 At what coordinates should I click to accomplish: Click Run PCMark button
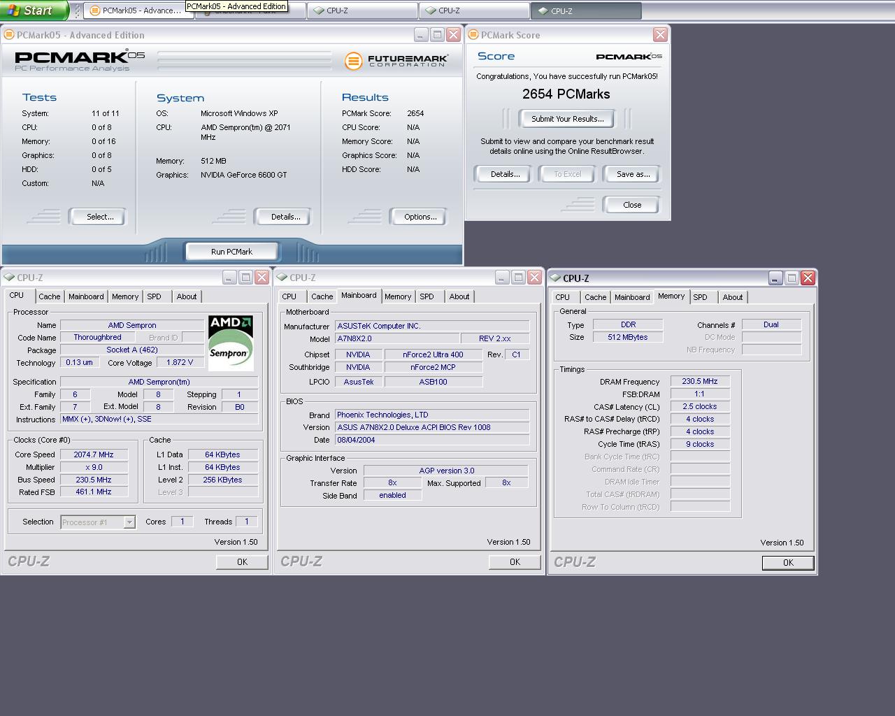tap(231, 252)
